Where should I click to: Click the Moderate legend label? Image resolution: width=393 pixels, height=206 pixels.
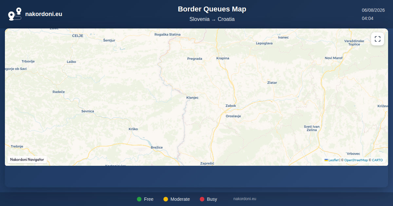pos(180,199)
